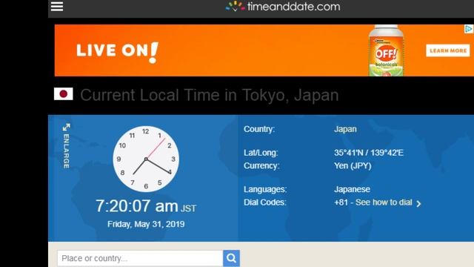Click the Lat/Long label
The height and width of the screenshot is (267, 474).
tap(261, 153)
